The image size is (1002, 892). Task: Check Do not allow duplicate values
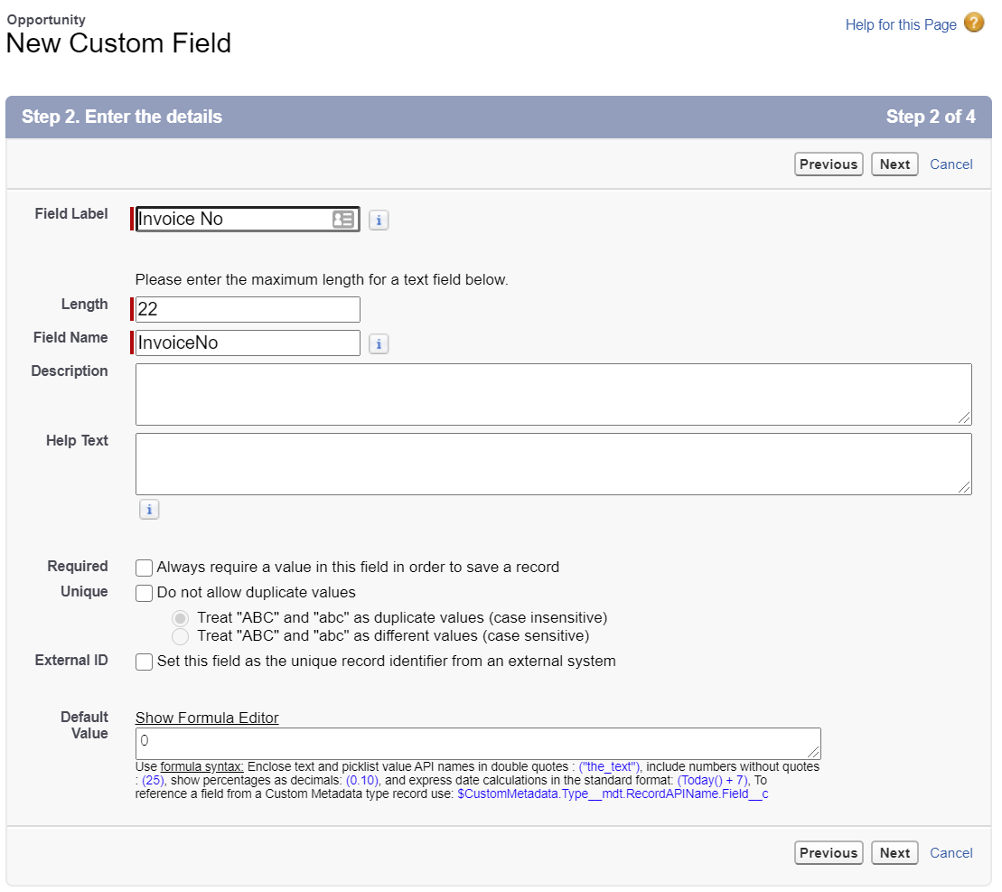click(x=144, y=593)
